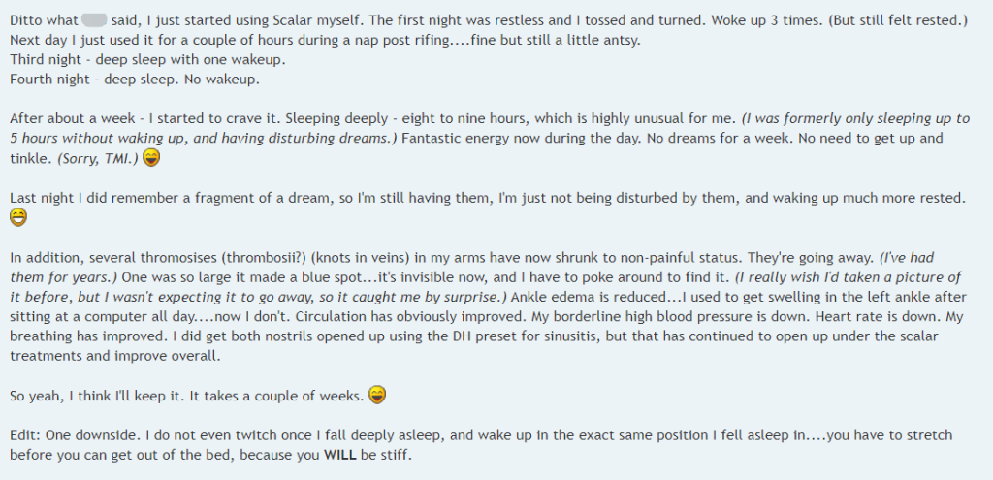Click the laughing emoji after "Sorry, TMI."
Viewport: 993px width, 480px height.
pos(151,157)
